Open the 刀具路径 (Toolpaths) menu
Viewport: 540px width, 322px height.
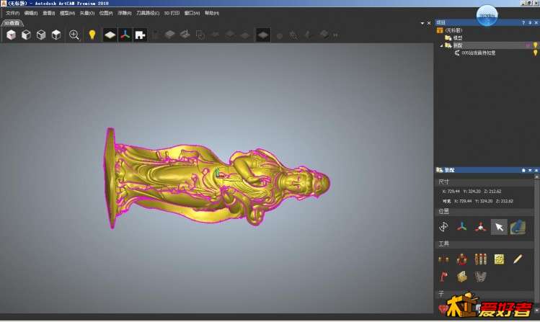click(x=148, y=13)
